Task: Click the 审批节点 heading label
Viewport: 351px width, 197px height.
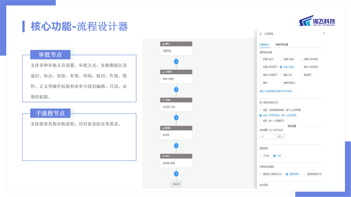Action: pyautogui.click(x=50, y=55)
